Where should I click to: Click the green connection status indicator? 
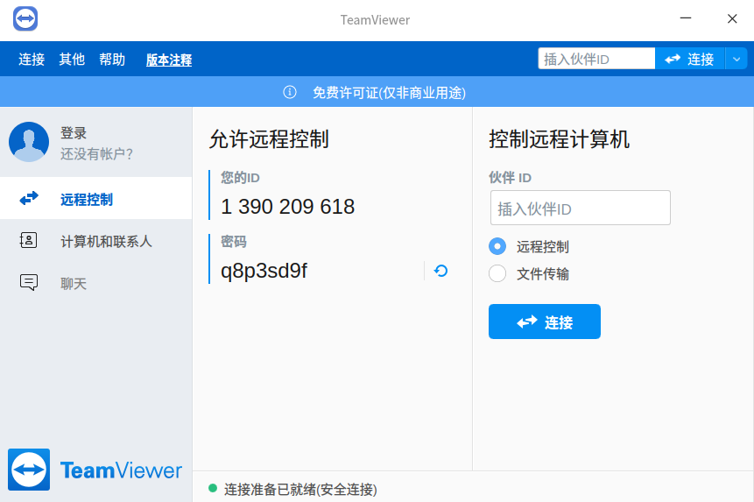point(213,489)
